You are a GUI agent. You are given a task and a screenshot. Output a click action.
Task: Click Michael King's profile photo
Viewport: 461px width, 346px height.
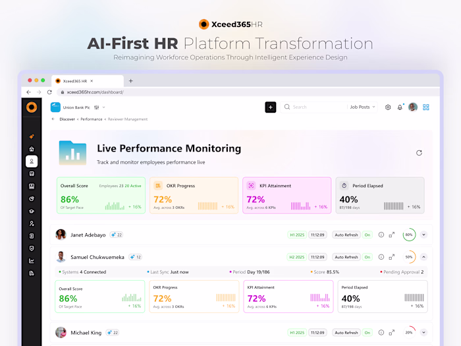(x=61, y=332)
